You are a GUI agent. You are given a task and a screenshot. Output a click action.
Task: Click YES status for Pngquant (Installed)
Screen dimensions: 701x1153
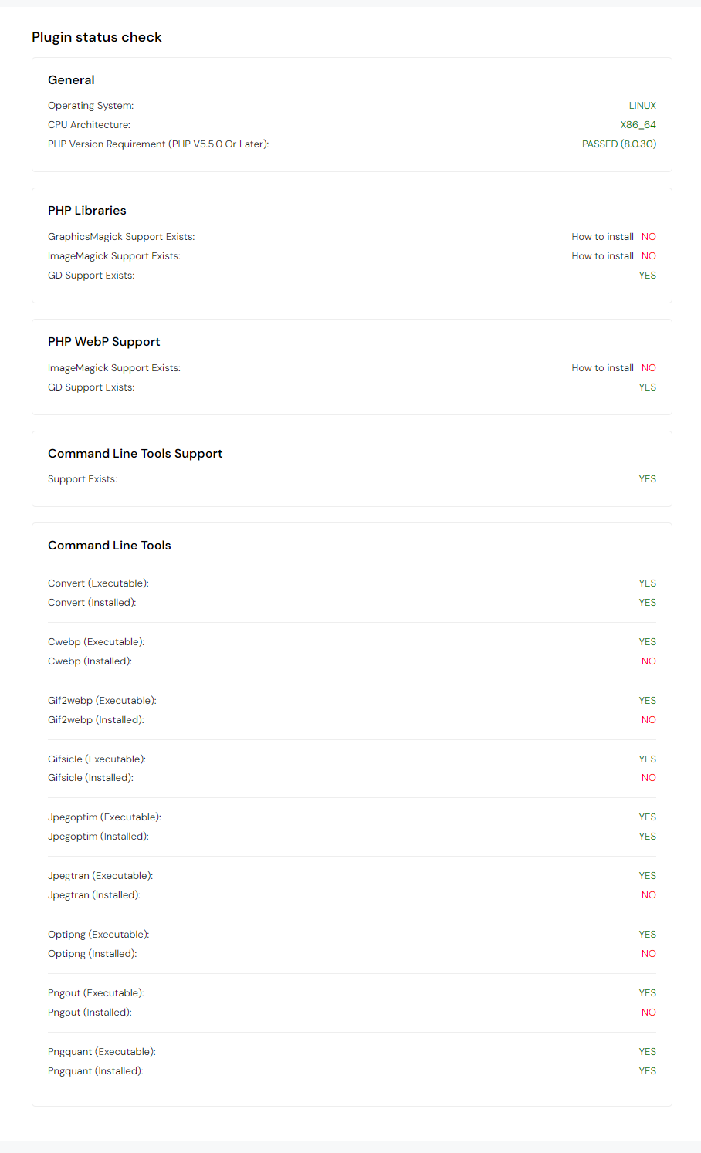[x=647, y=1071]
